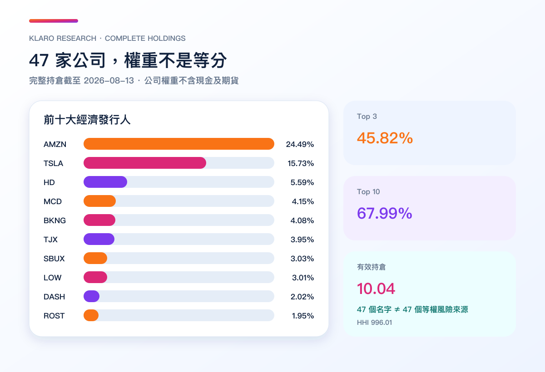Click the Top 3 card label

coord(367,117)
